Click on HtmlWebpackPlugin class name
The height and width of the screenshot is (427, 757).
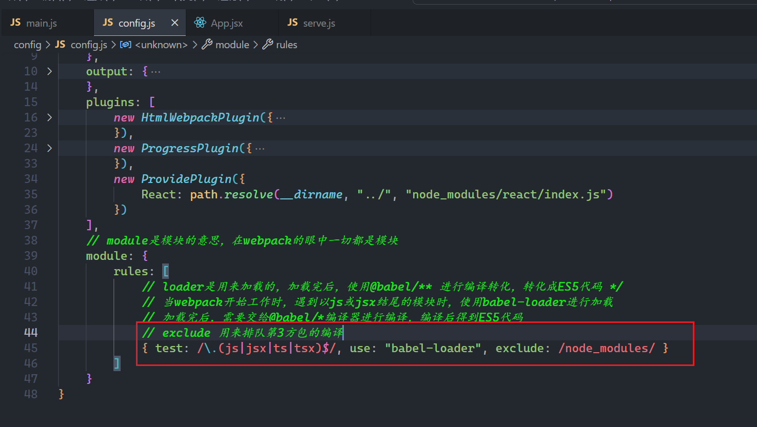point(200,117)
